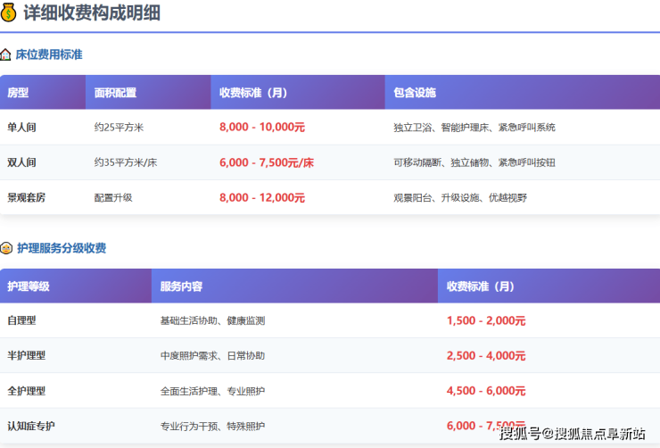The image size is (660, 448).
Task: Click the 服务内容 column header
Action: (181, 286)
